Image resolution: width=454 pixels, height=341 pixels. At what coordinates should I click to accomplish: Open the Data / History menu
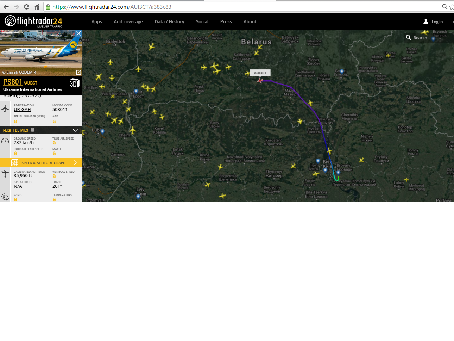tap(169, 22)
